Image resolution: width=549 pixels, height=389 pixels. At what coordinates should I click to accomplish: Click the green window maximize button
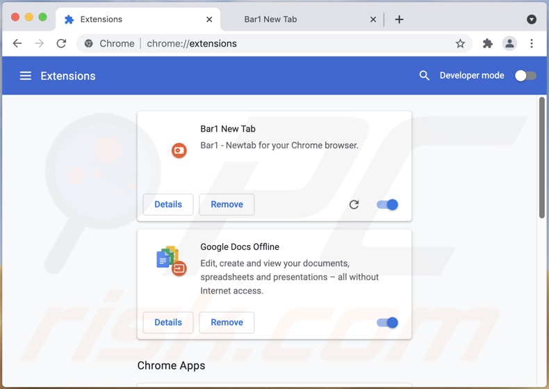pyautogui.click(x=42, y=17)
